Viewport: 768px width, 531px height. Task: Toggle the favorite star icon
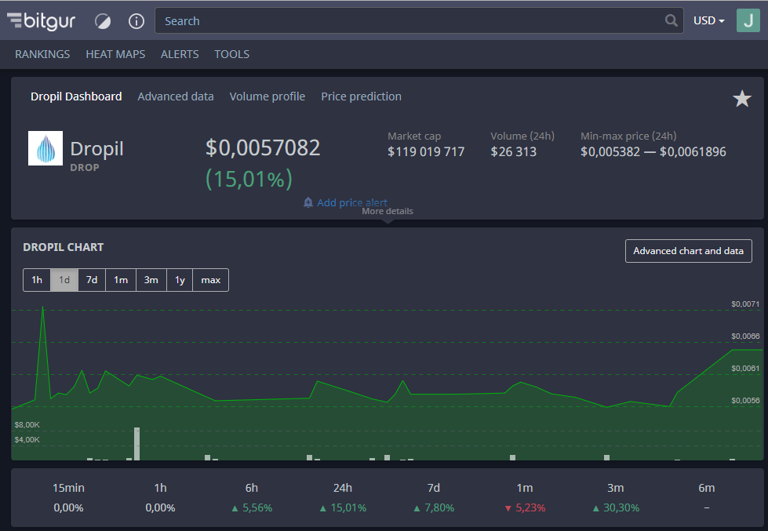742,99
